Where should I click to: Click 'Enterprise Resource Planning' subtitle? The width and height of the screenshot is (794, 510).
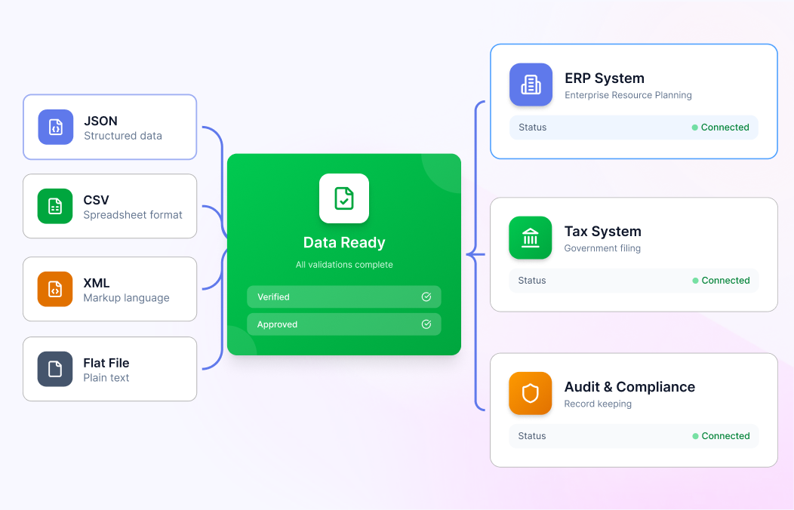click(x=629, y=95)
